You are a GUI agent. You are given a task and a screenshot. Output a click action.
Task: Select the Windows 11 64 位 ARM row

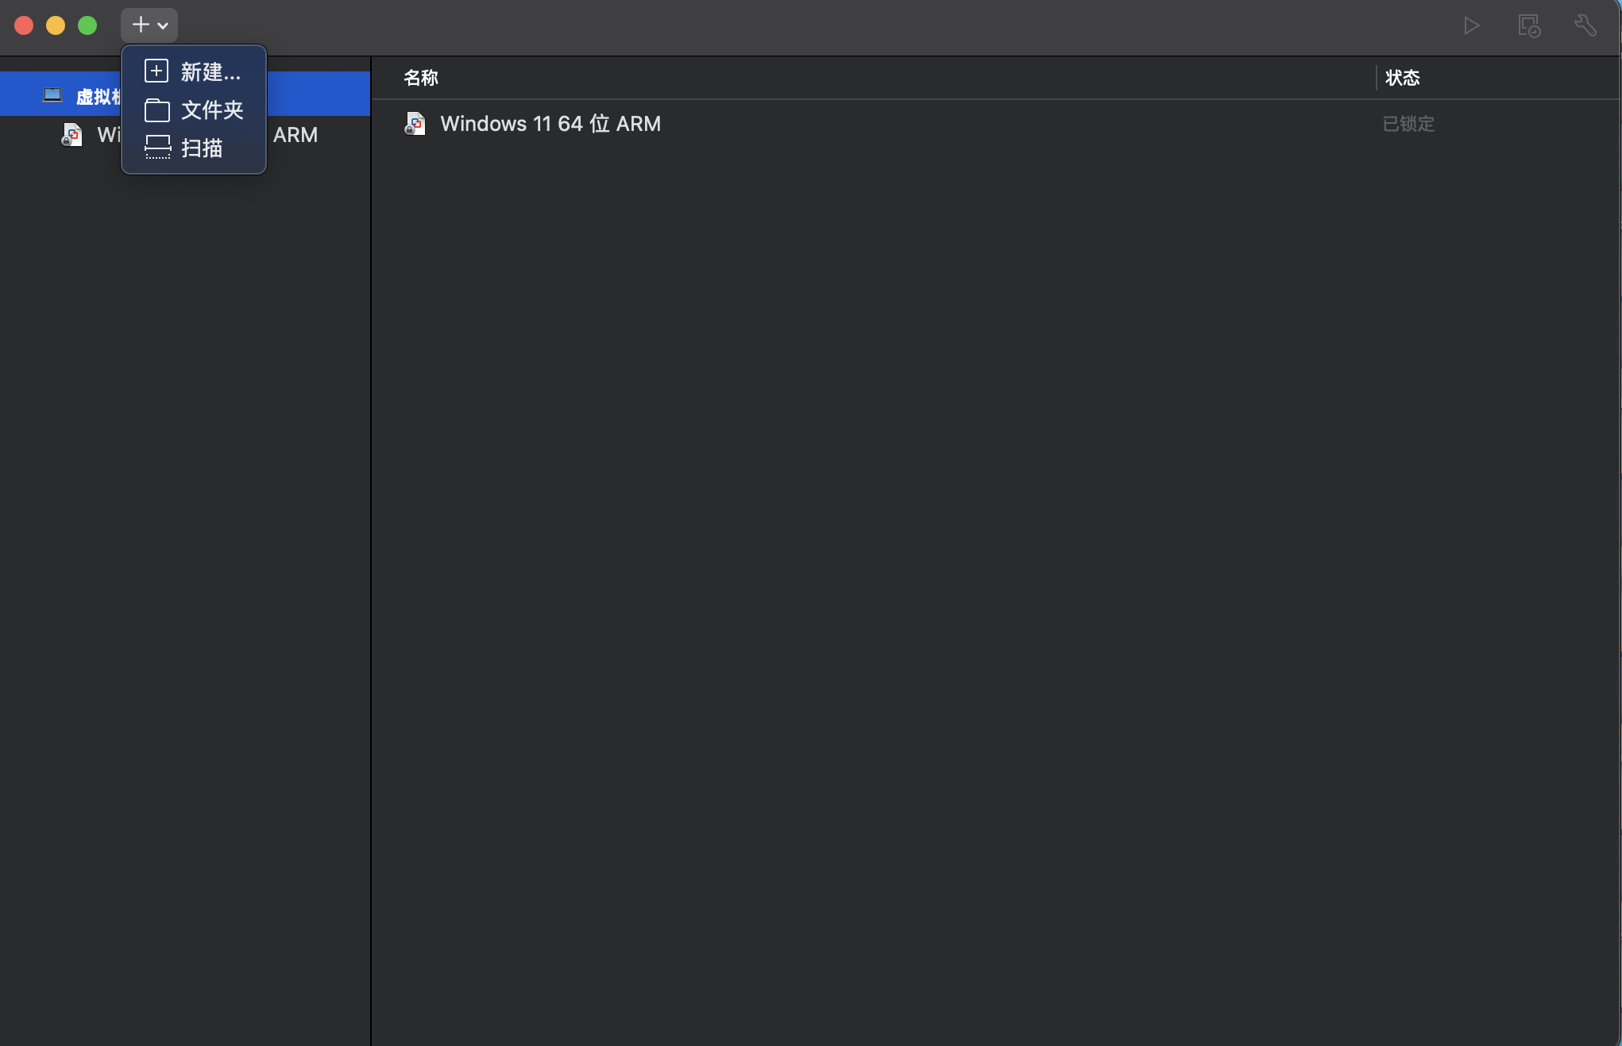[x=550, y=124]
